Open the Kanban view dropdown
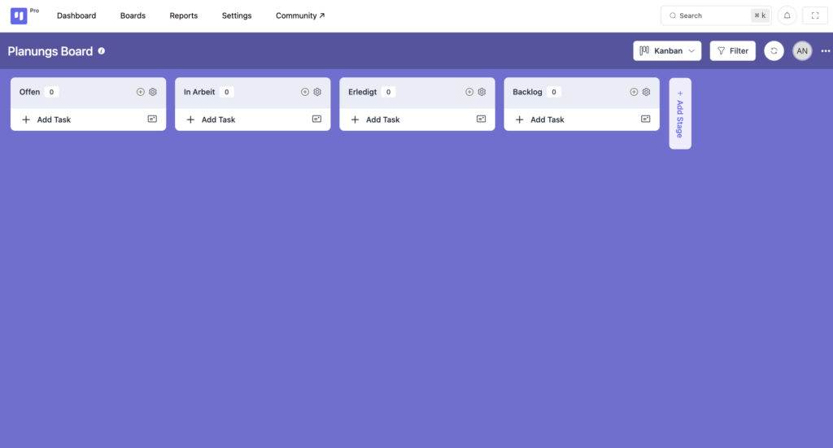833x448 pixels. click(x=667, y=51)
